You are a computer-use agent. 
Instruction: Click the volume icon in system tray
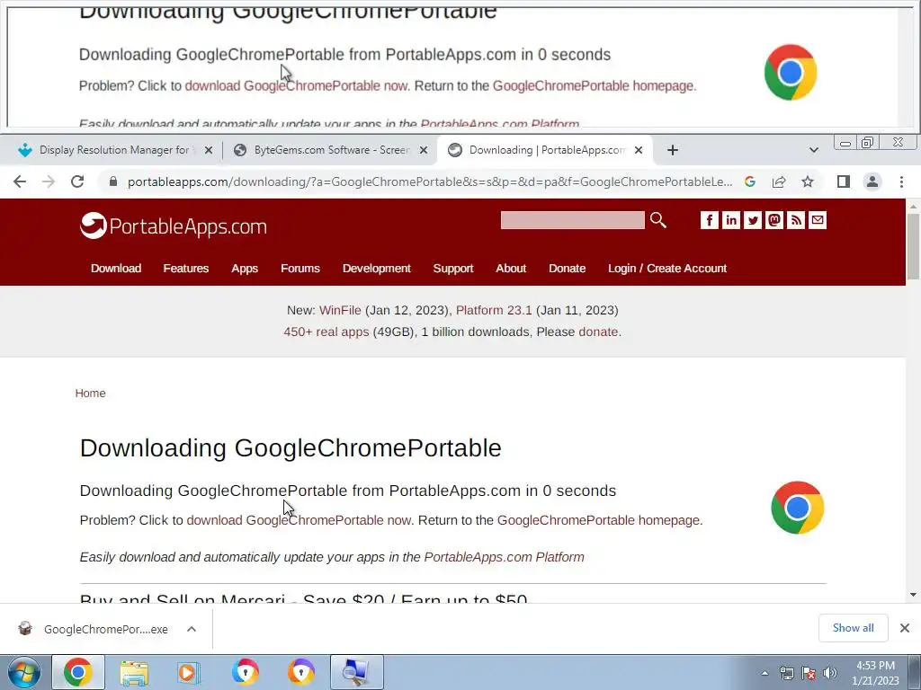click(x=829, y=673)
